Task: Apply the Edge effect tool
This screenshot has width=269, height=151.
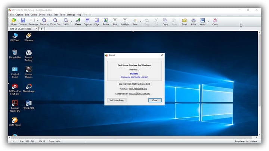Action: (x=97, y=22)
